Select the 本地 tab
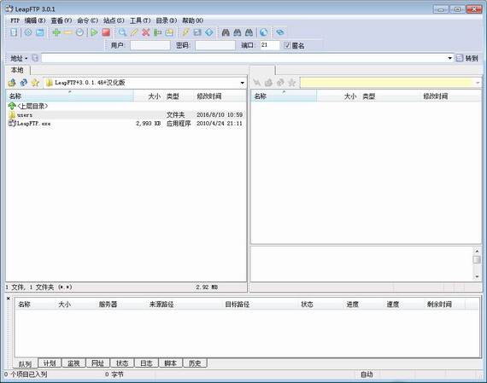 click(17, 70)
